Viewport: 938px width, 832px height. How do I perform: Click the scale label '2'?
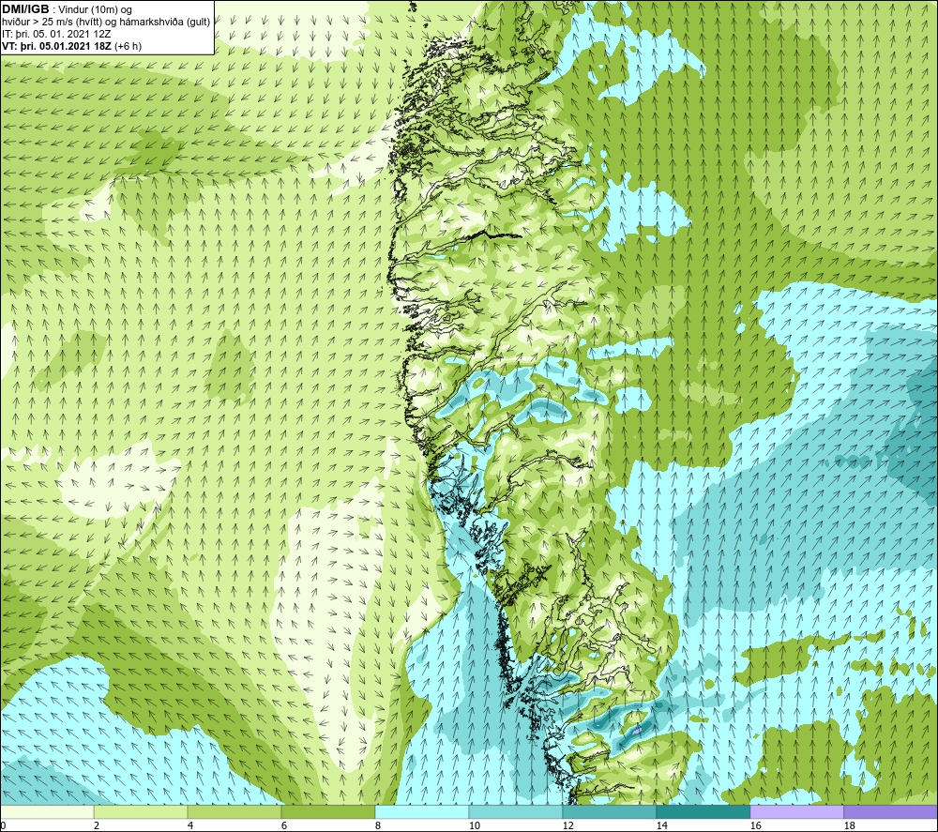tap(97, 826)
